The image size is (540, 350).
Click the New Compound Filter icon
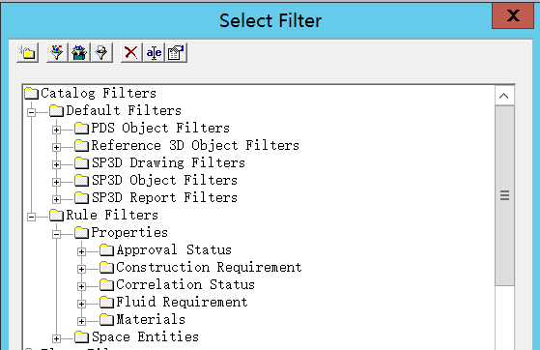point(79,53)
